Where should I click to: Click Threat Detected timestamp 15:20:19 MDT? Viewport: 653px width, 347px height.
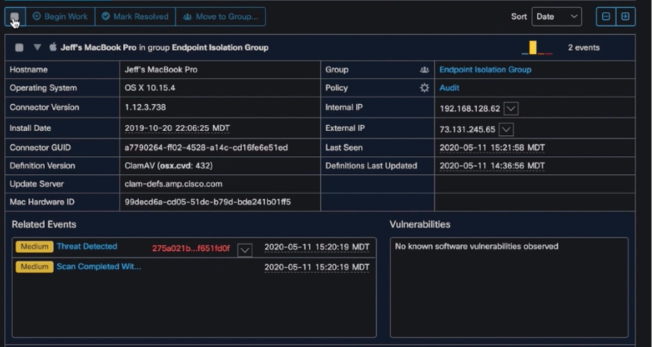317,247
